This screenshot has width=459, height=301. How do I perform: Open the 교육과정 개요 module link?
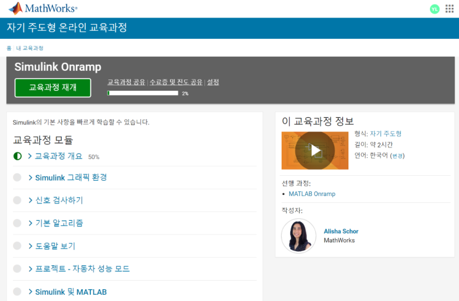pos(59,156)
